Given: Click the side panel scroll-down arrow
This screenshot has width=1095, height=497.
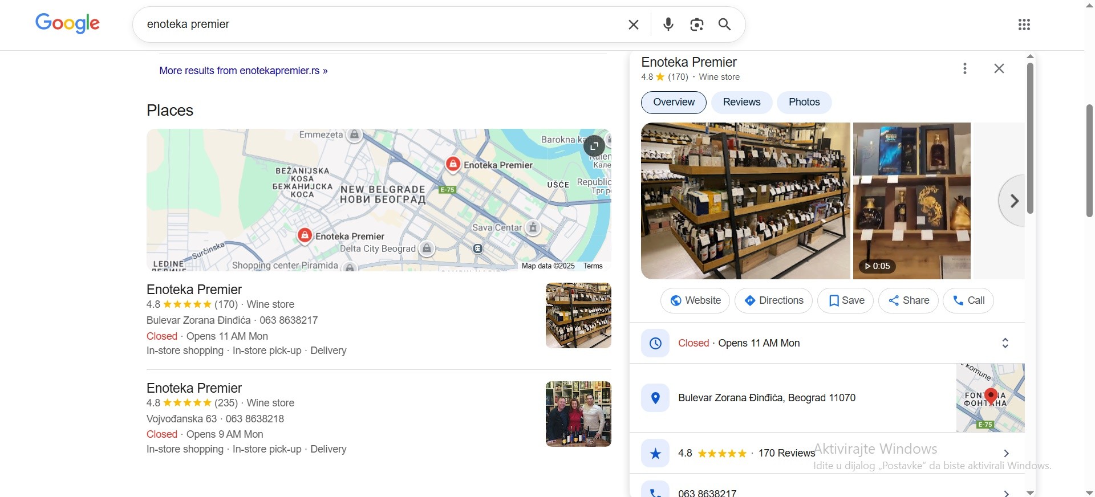Looking at the screenshot, I should click(x=1030, y=492).
